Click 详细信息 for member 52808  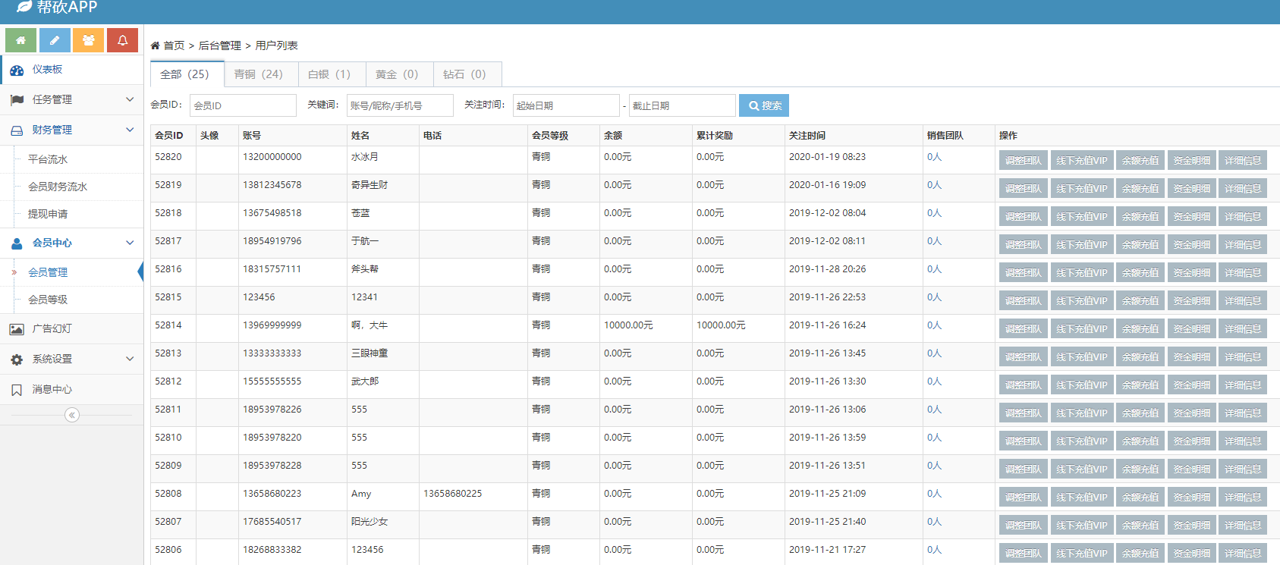(1243, 498)
